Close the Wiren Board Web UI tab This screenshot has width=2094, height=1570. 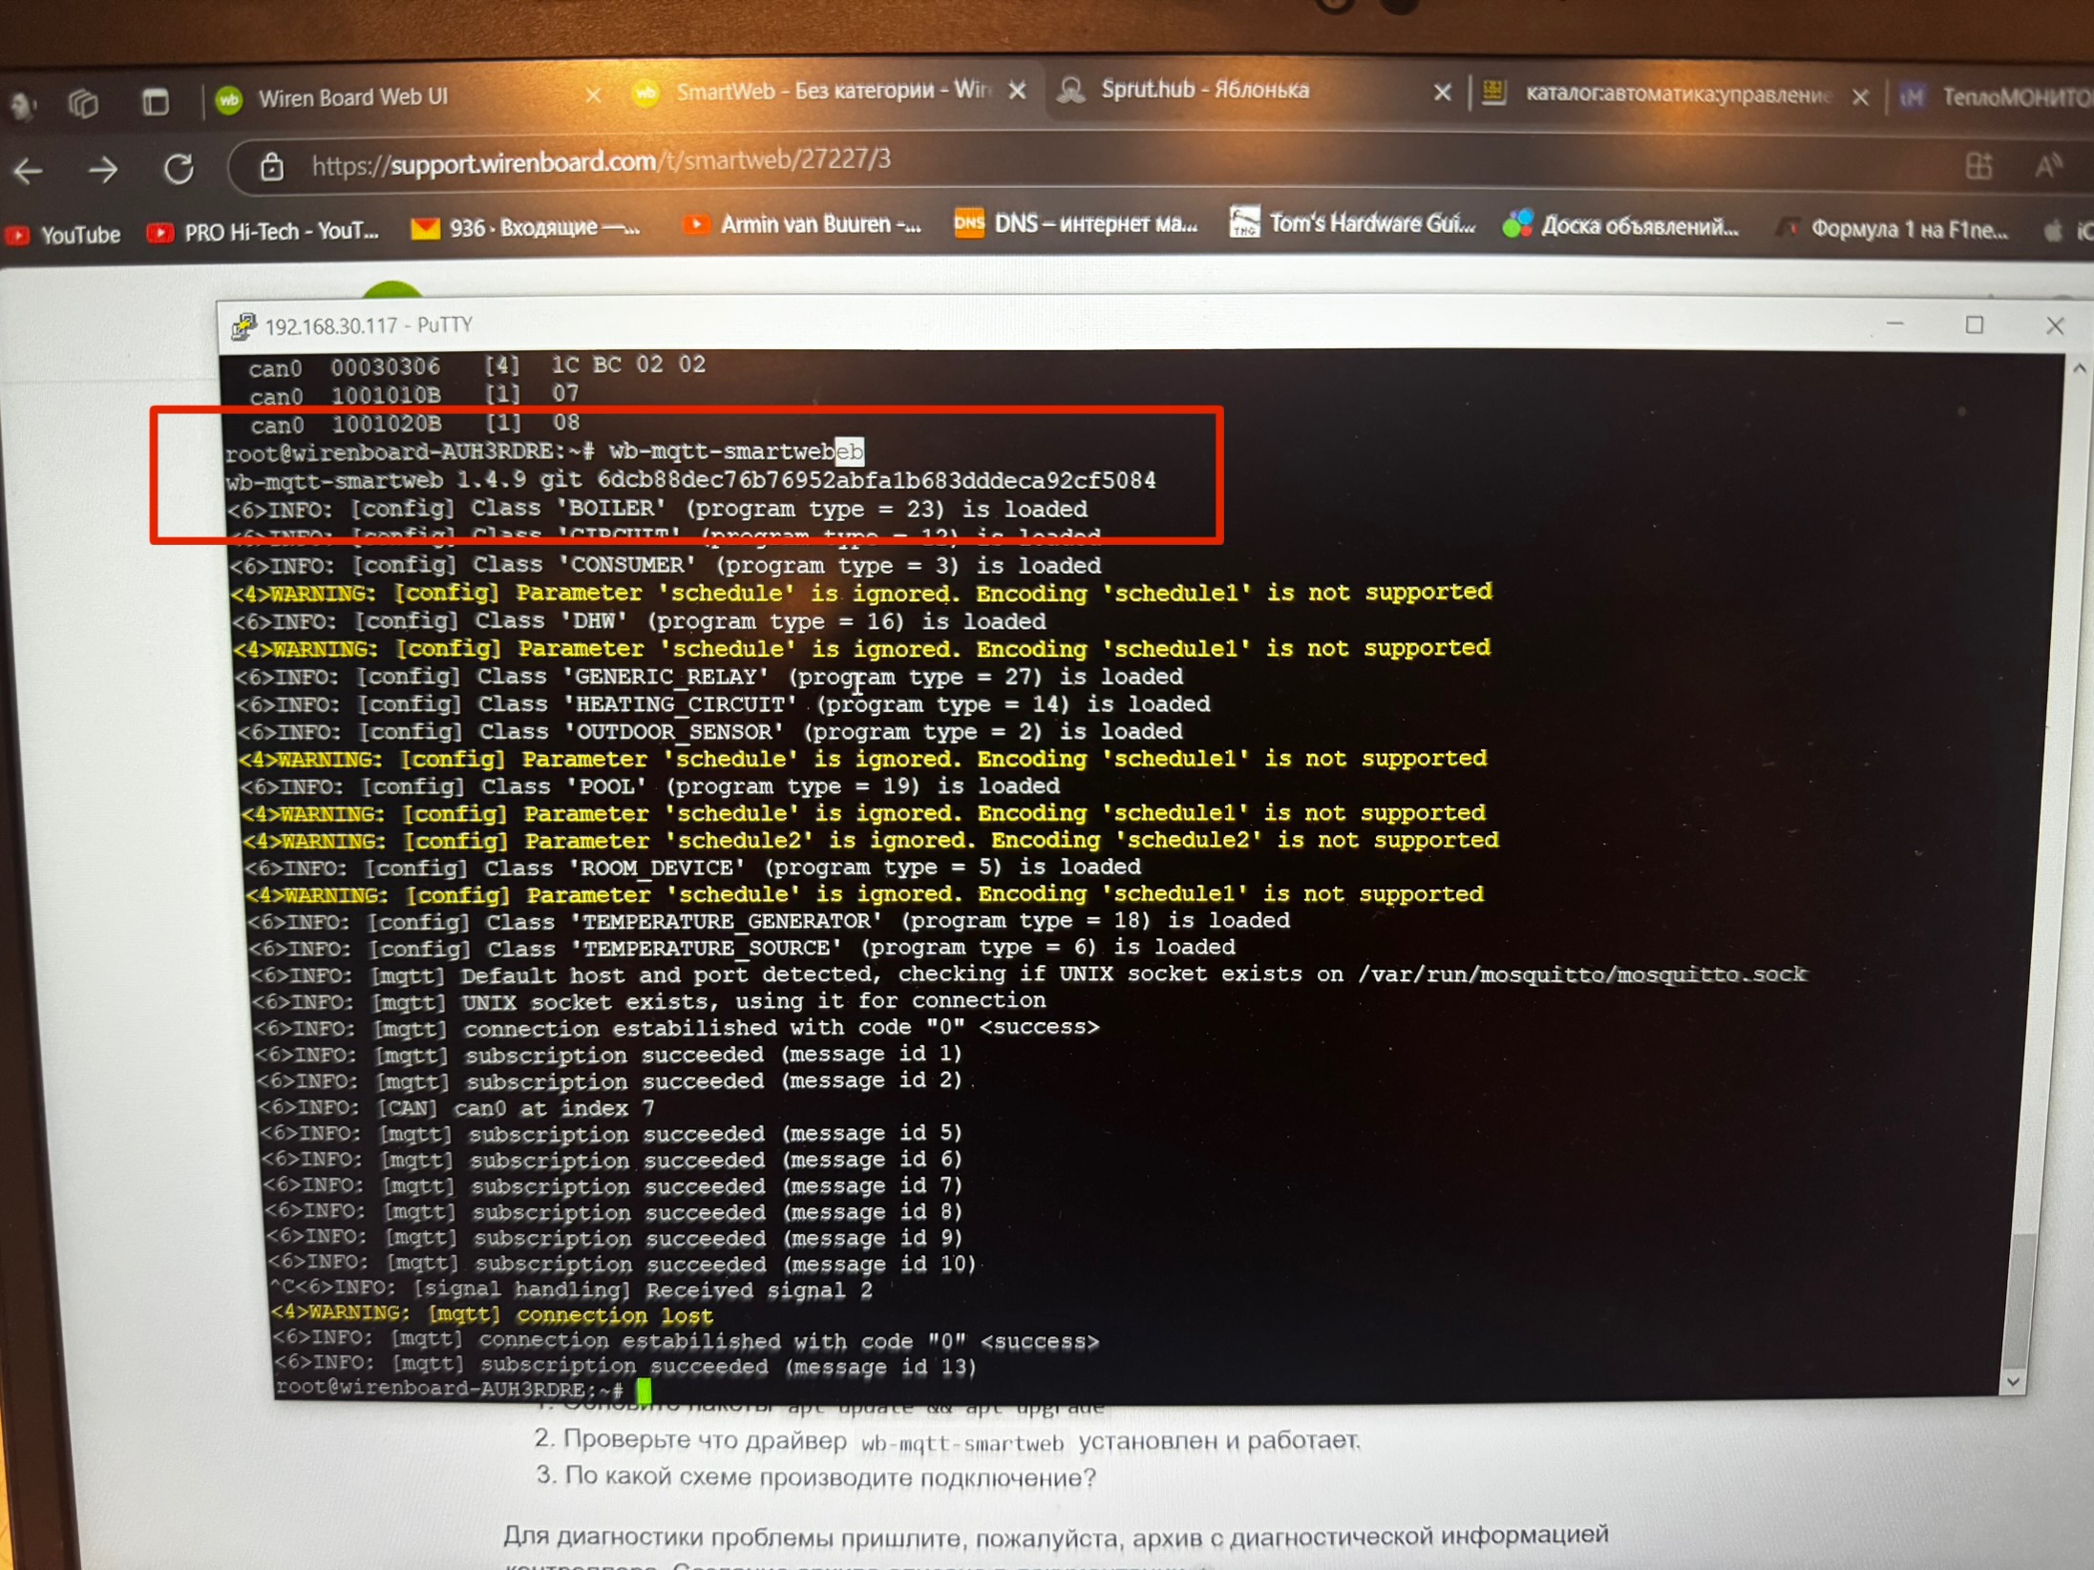pyautogui.click(x=593, y=95)
